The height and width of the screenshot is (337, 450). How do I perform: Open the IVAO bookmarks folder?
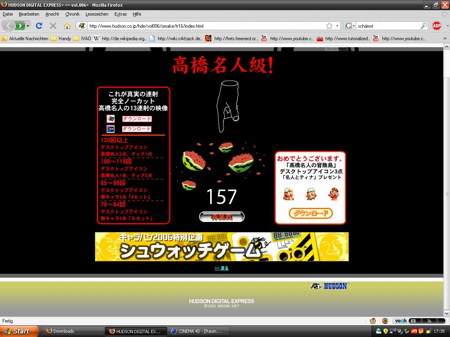[82, 38]
